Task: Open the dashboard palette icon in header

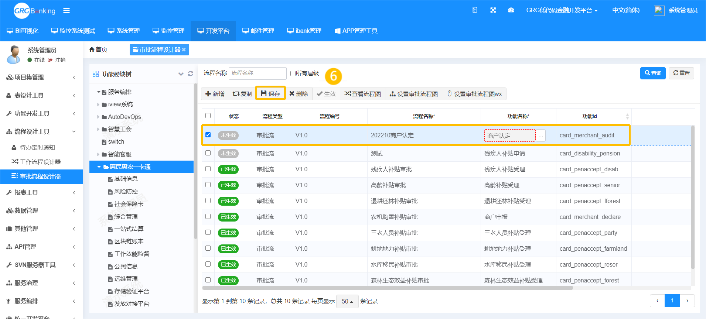Action: click(x=511, y=10)
